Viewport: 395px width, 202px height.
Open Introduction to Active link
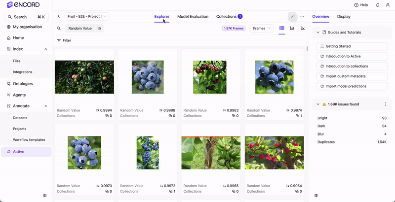pyautogui.click(x=352, y=56)
